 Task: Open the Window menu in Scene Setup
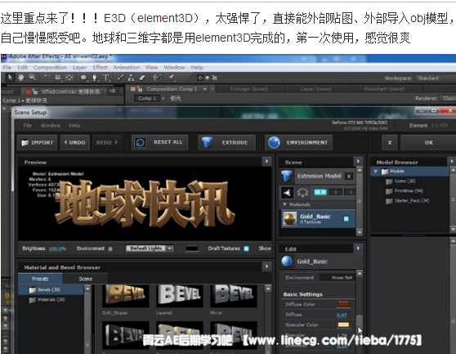tap(51, 125)
